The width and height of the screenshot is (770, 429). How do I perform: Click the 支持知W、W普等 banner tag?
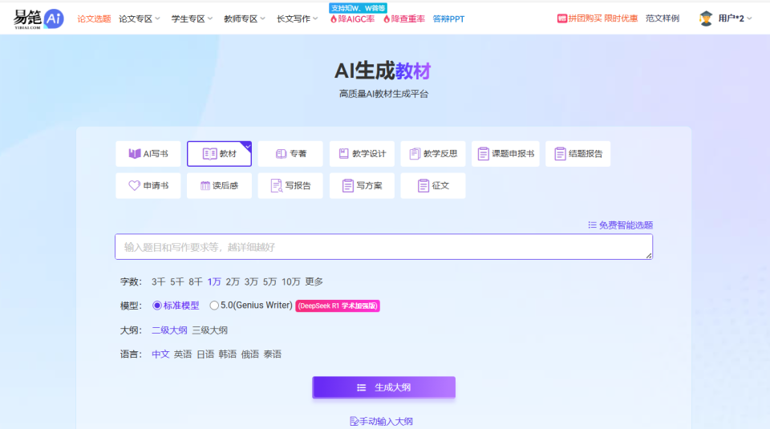358,8
